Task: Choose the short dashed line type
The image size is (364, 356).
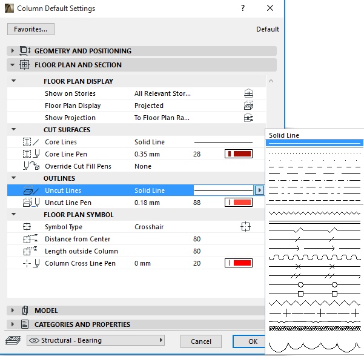Action: pos(314,167)
